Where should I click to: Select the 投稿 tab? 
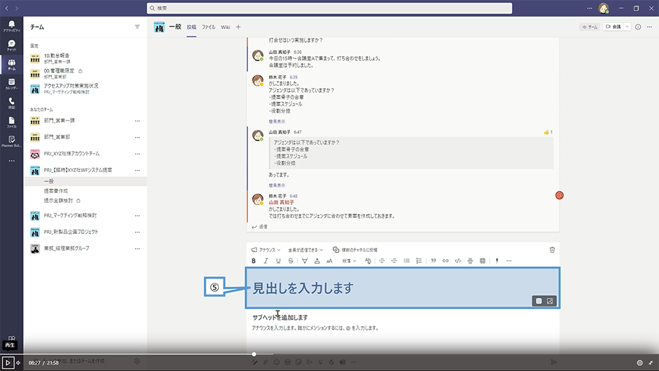pyautogui.click(x=191, y=27)
